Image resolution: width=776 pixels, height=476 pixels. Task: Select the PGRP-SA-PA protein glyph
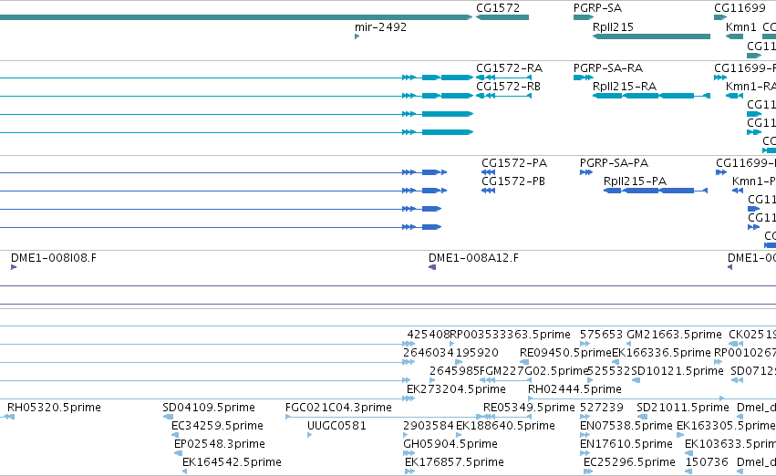pos(586,172)
